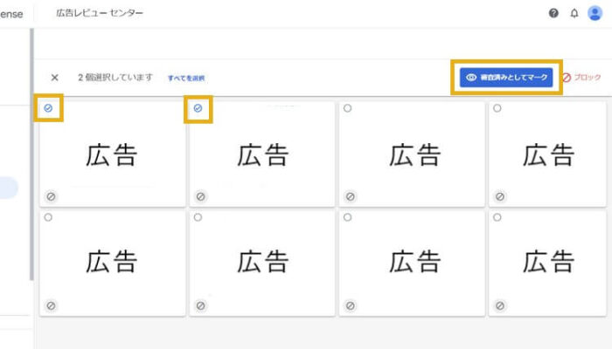The image size is (612, 349).
Task: Block the third bottom-row ad via its block icon
Action: point(351,305)
